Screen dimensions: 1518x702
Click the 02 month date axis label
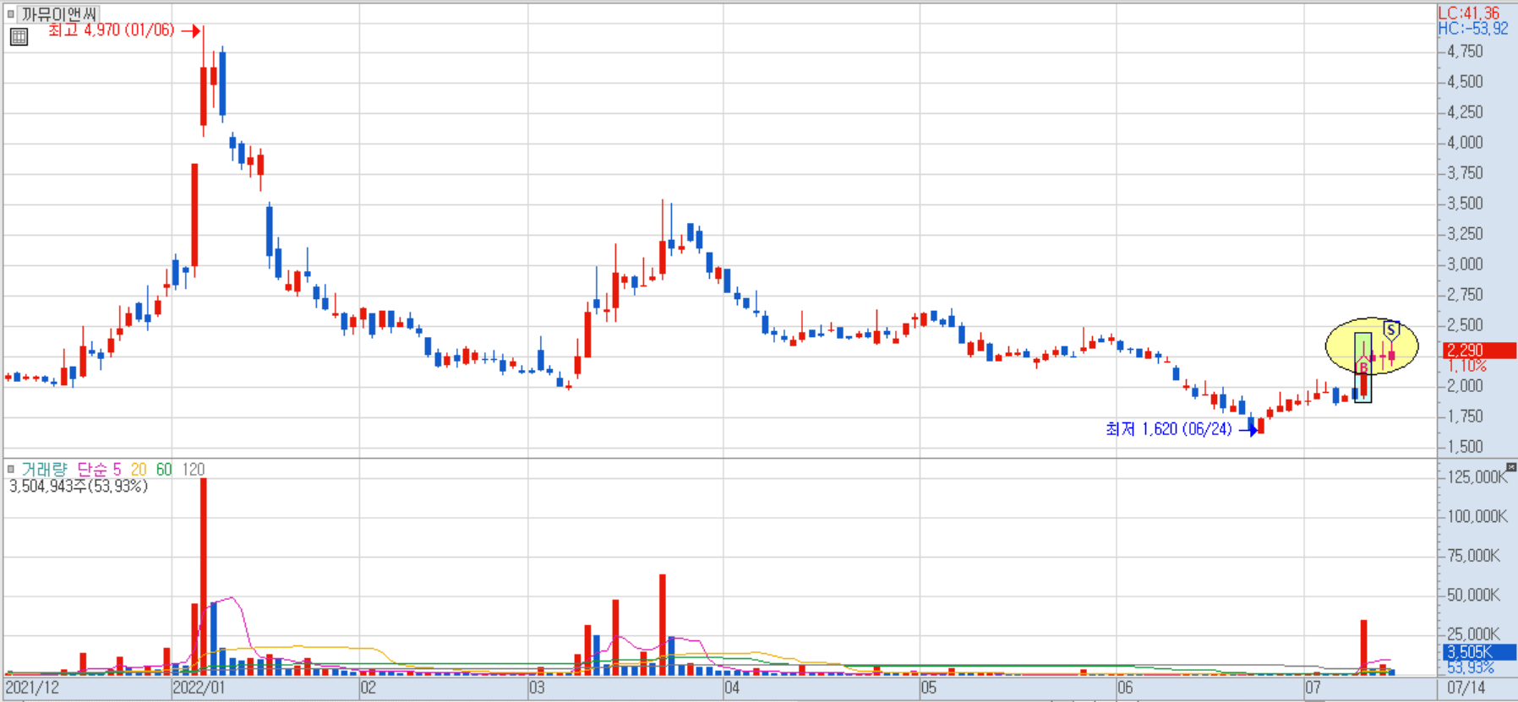click(369, 688)
